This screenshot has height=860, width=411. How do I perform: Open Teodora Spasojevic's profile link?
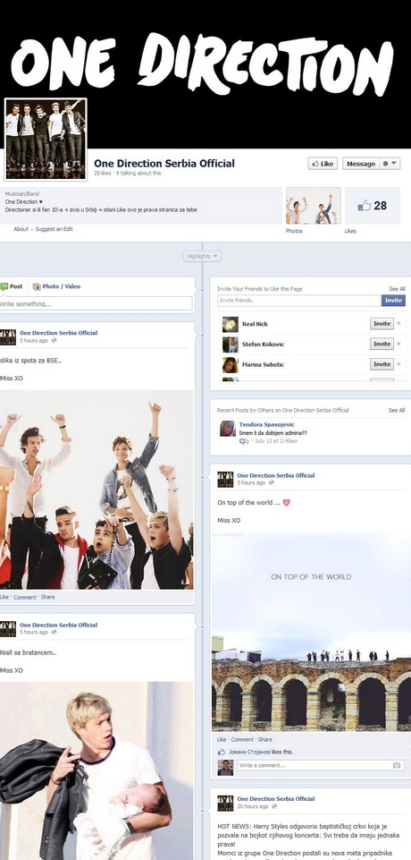click(x=267, y=424)
